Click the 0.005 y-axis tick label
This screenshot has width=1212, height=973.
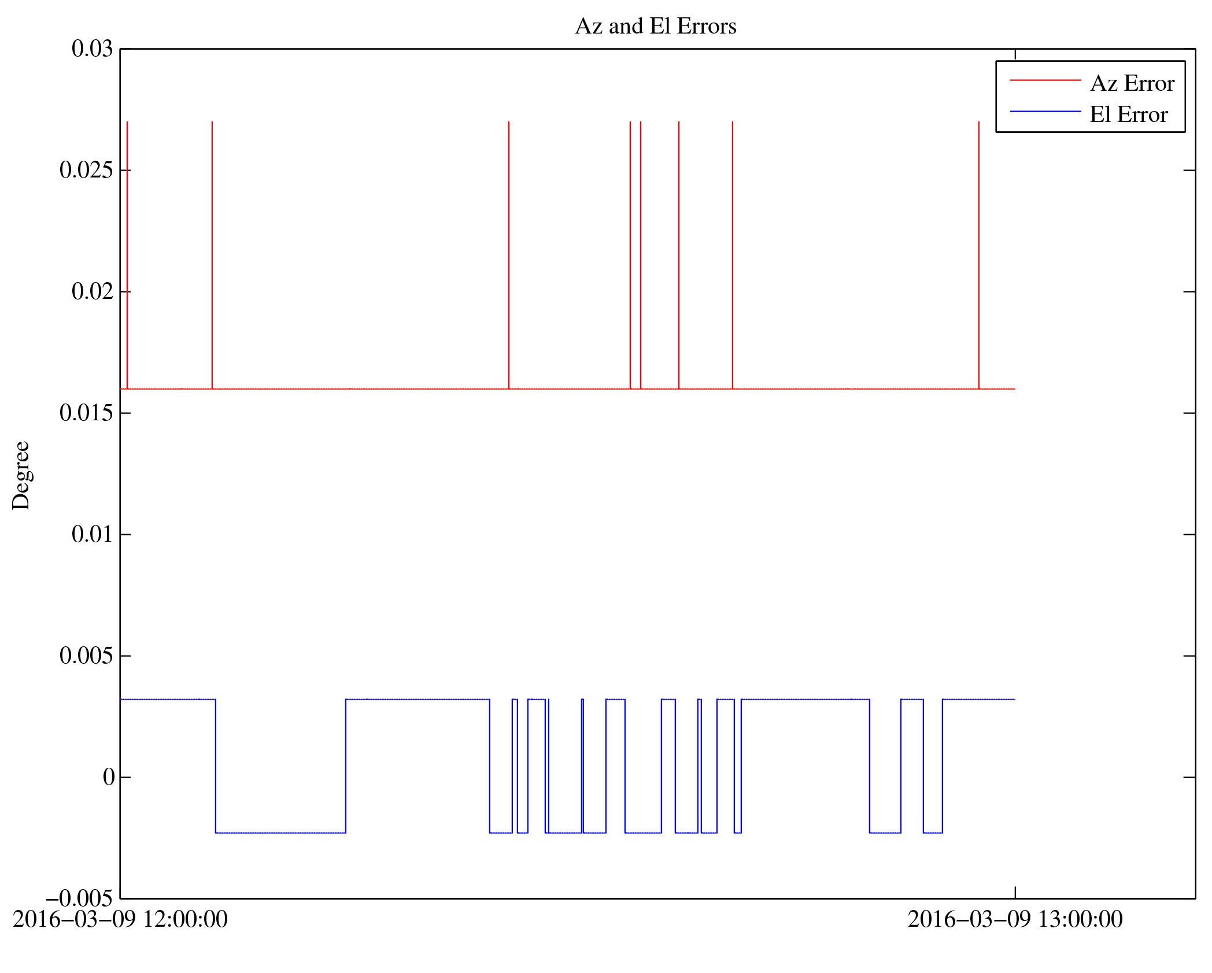86,656
